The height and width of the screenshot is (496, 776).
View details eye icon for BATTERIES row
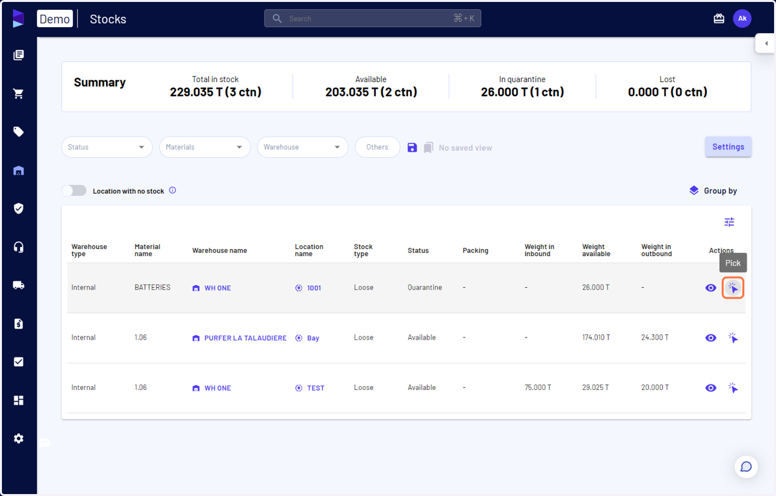[711, 288]
